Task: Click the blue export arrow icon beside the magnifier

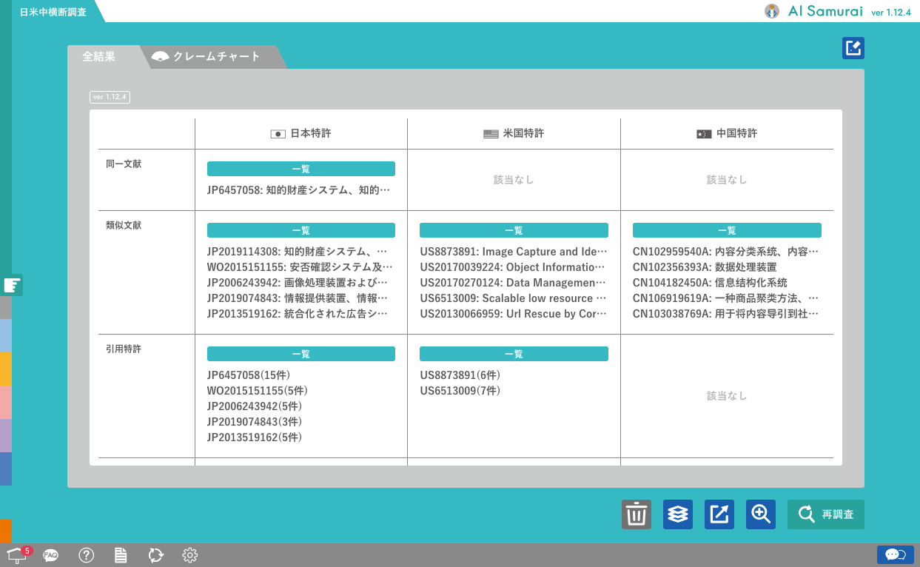Action: 719,514
